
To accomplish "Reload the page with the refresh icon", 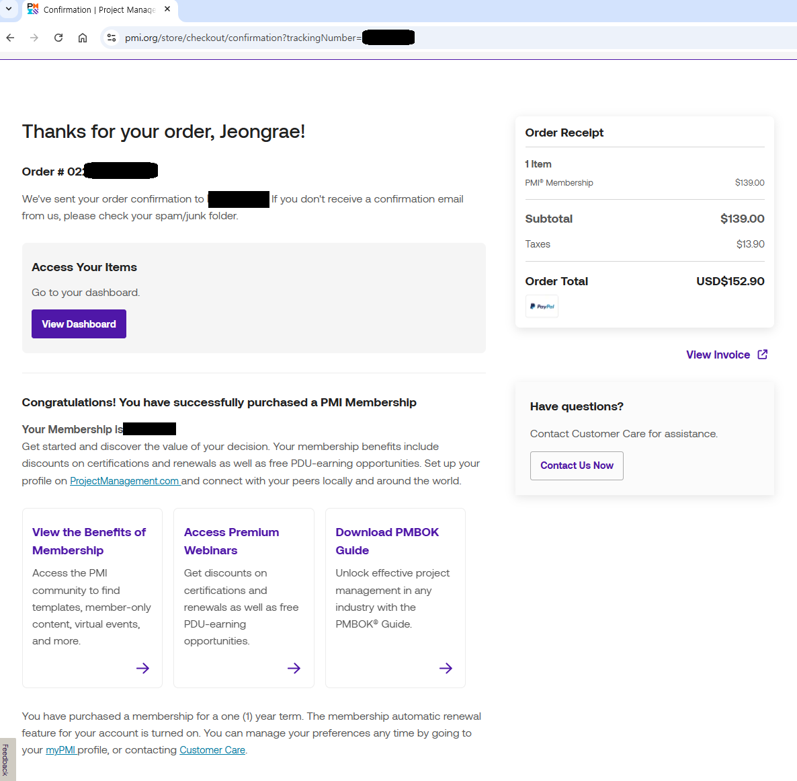I will 58,38.
